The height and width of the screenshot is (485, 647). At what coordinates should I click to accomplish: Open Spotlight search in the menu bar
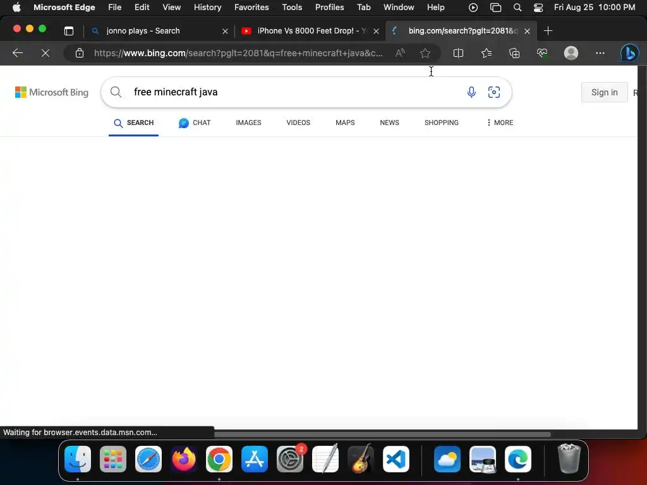[x=517, y=8]
